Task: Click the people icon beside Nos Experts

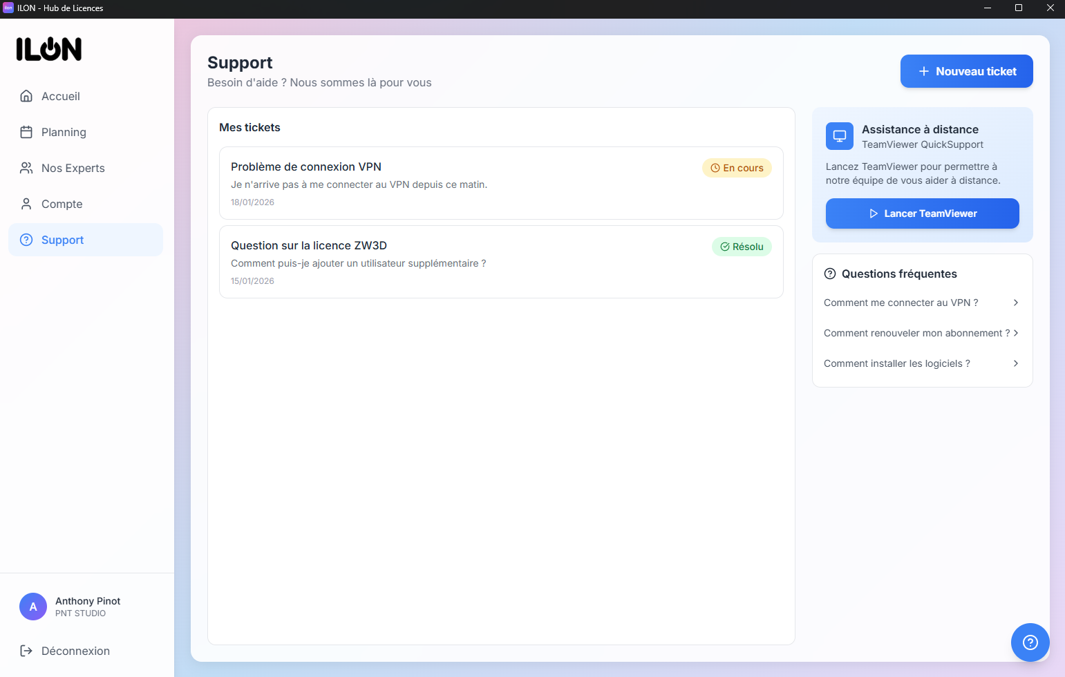Action: (26, 168)
